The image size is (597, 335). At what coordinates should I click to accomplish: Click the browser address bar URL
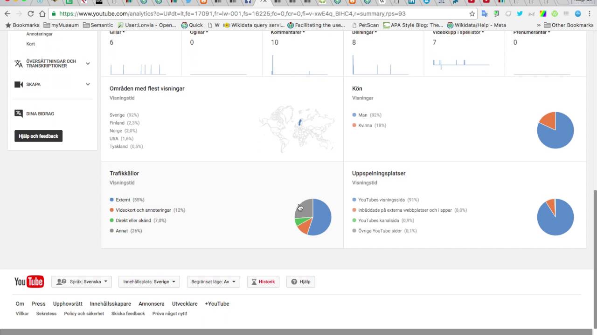[x=232, y=14]
